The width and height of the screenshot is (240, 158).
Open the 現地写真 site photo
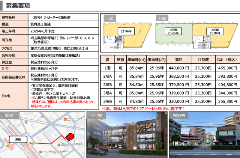(204, 136)
